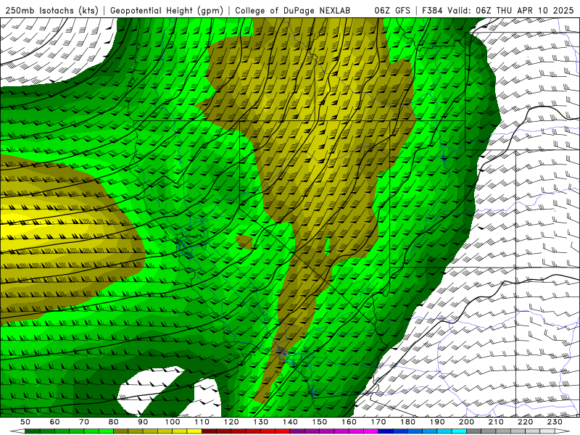
Task: Click the bright yellow swatch in the color bar
Action: pyautogui.click(x=194, y=431)
